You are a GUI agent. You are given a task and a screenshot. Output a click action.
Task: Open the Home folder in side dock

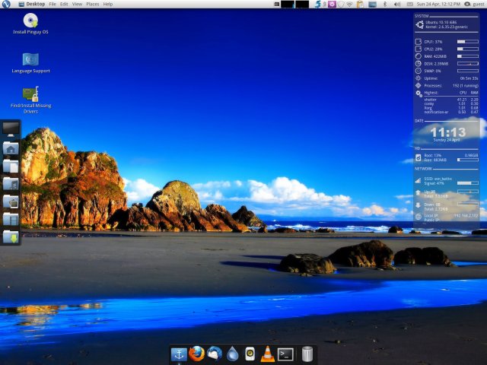11,148
